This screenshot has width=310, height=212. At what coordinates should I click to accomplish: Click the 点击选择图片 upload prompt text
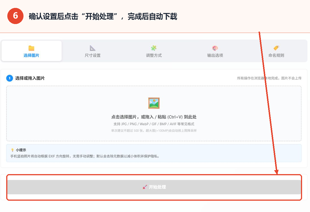(x=154, y=117)
